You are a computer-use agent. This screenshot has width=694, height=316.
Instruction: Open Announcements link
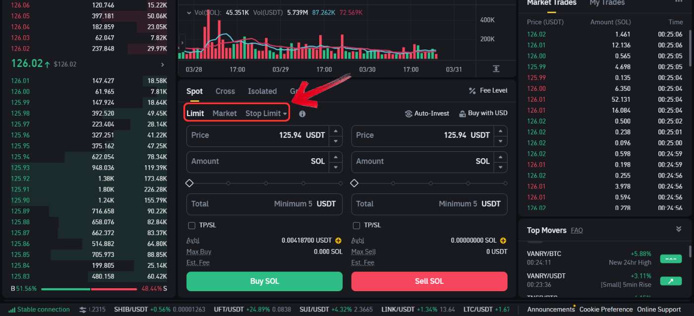[551, 310]
